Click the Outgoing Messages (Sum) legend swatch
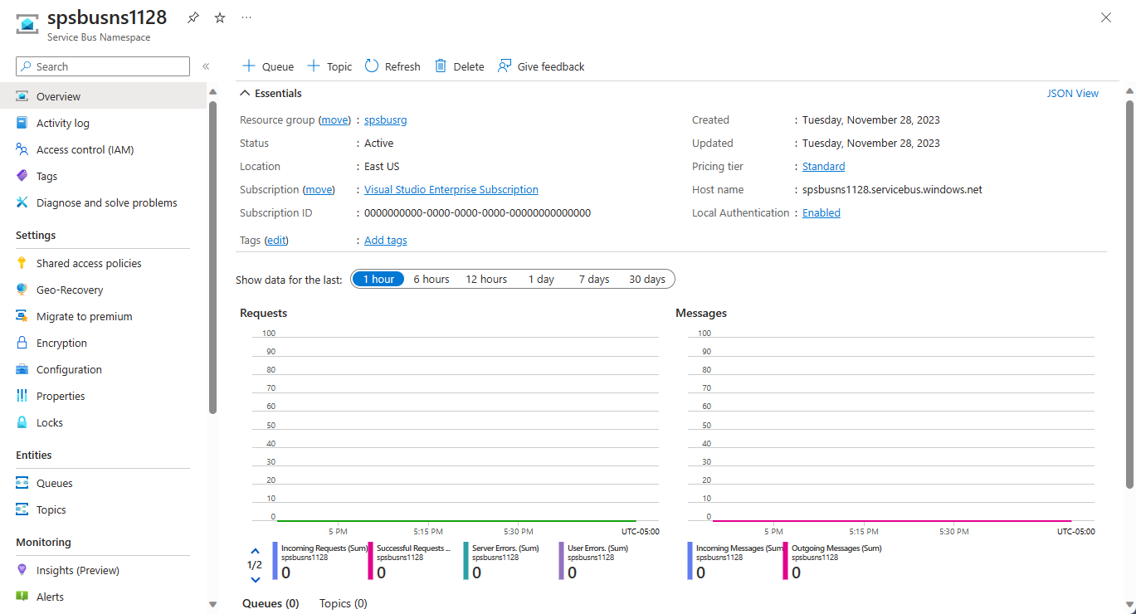1136x614 pixels. point(785,561)
